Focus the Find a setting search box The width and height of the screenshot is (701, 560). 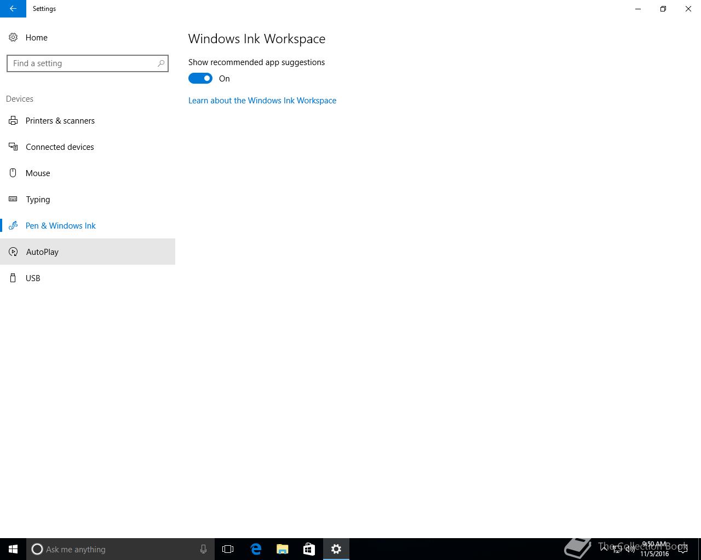88,63
